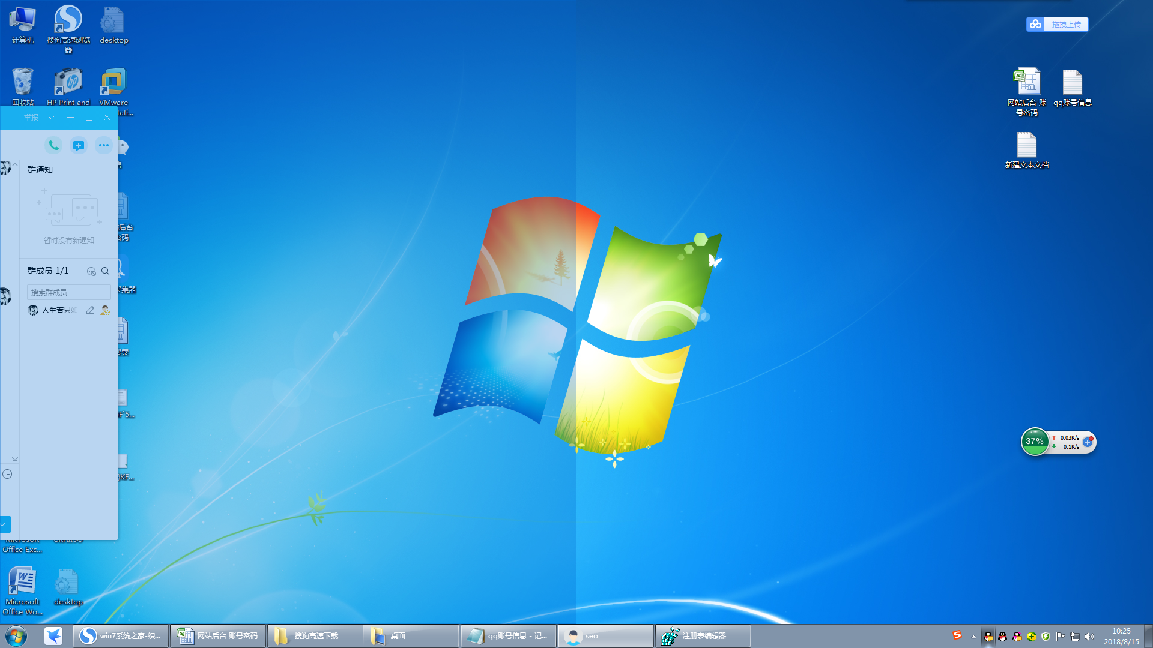Switch to seo QQ chat taskbar item
The height and width of the screenshot is (648, 1153).
[606, 636]
